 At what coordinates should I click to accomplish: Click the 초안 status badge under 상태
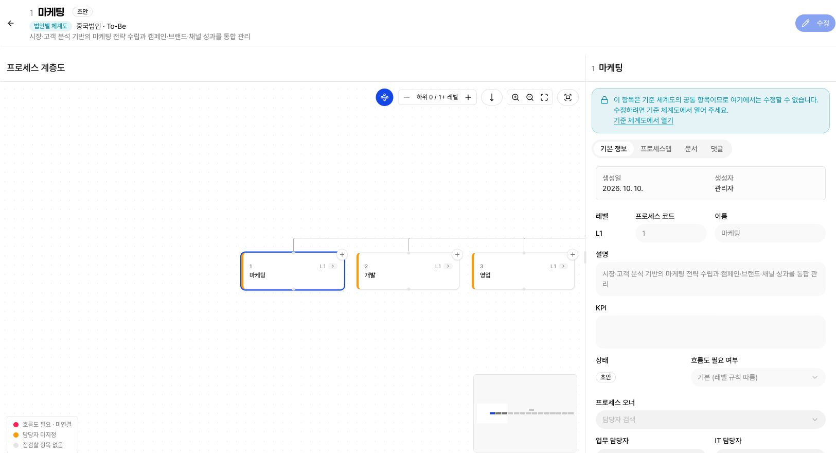606,377
